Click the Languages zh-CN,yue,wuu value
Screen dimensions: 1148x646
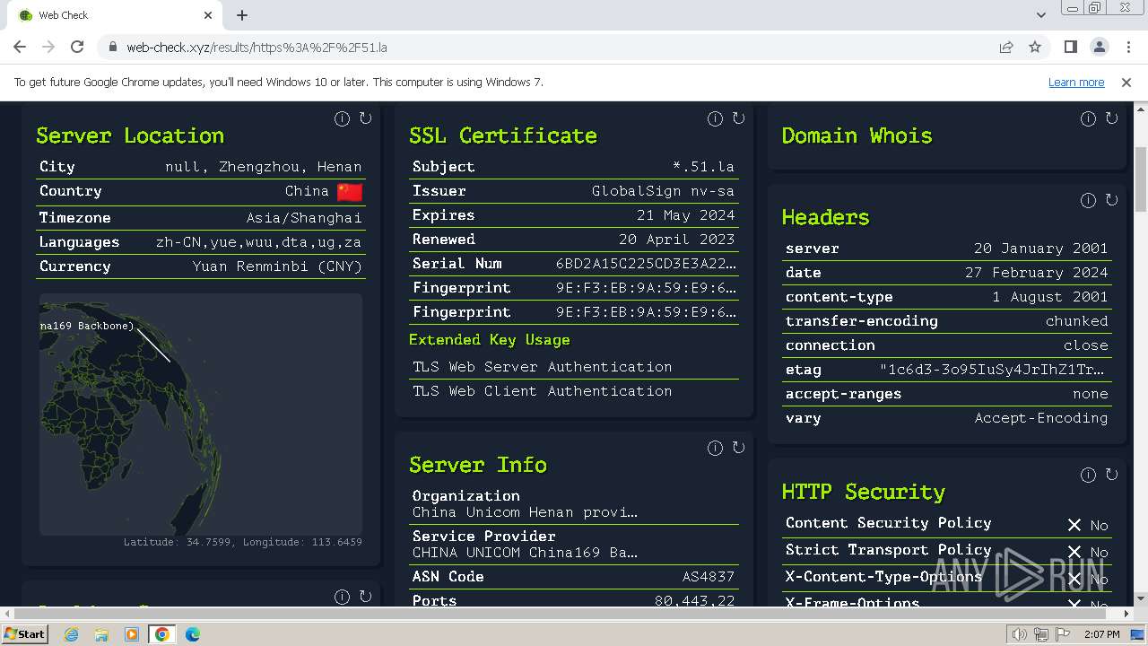tap(258, 242)
